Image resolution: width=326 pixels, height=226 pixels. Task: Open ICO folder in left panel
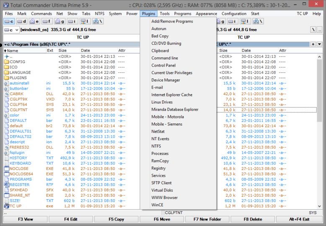click(13, 67)
